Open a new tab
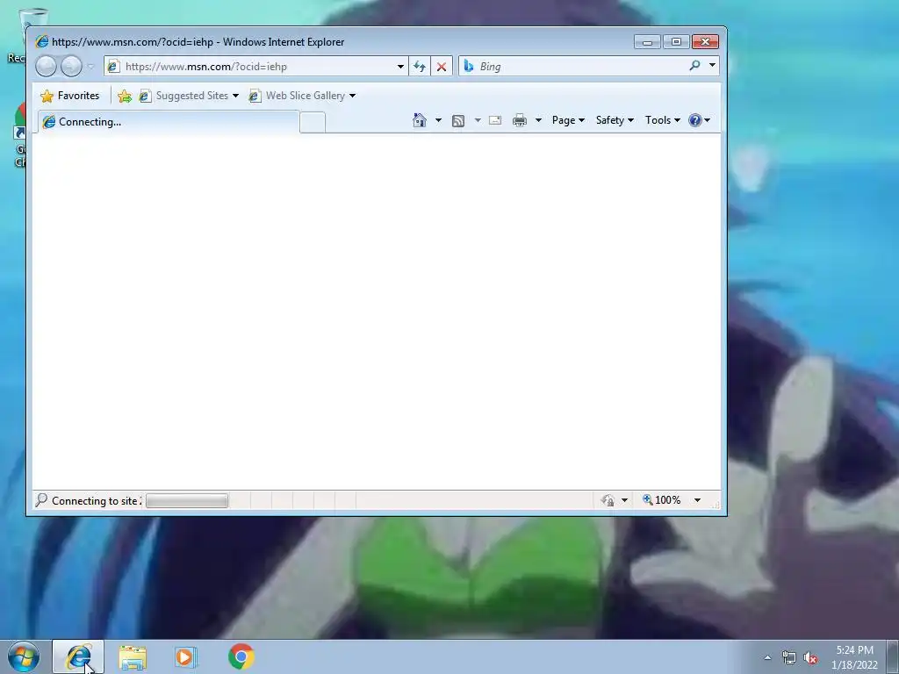 pyautogui.click(x=313, y=123)
